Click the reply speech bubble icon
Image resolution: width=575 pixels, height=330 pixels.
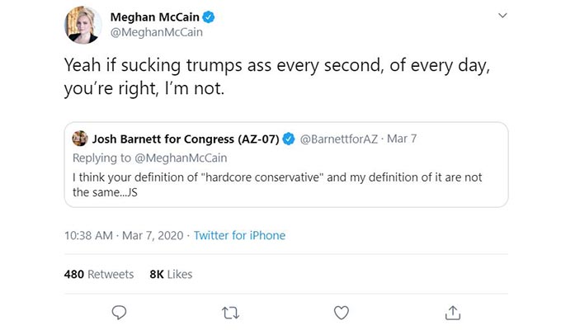119,312
